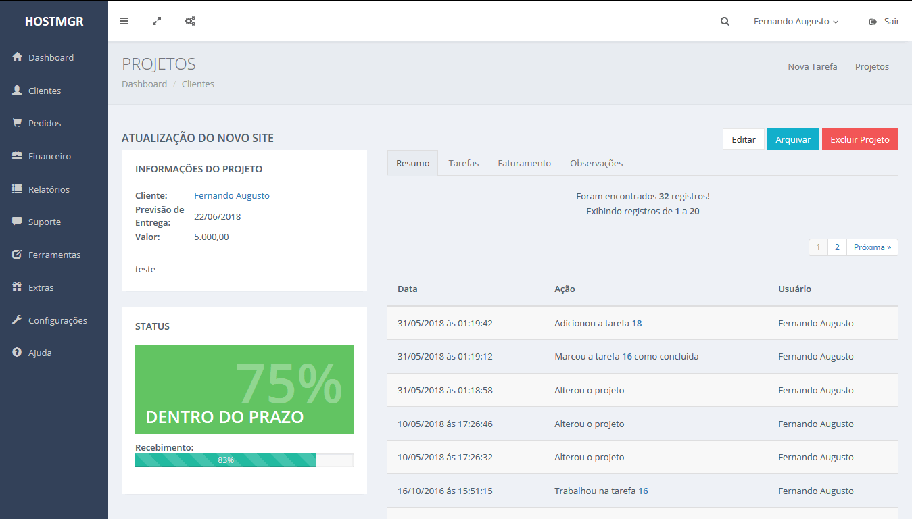Open settings via the gears icon
The height and width of the screenshot is (519, 912).
point(191,21)
